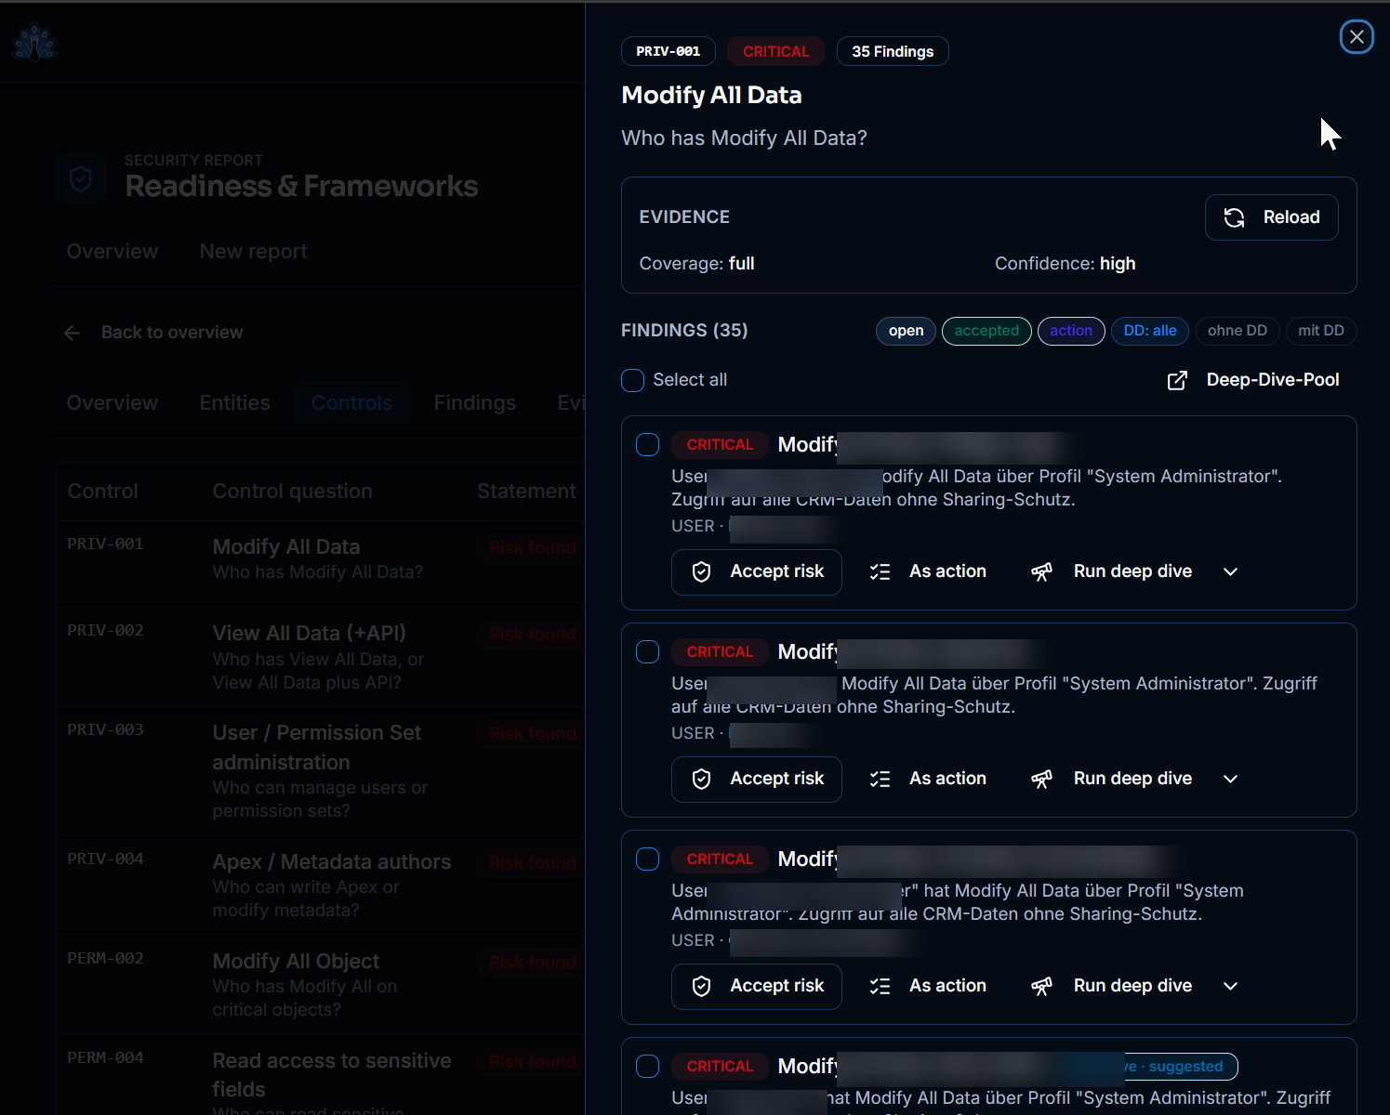Click the 35 Findings badge
Screen dimensions: 1390x1115
893,52
